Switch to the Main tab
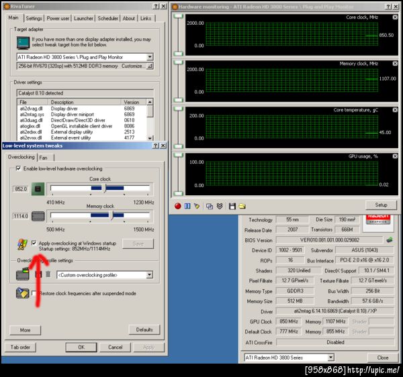Image resolution: width=403 pixels, height=377 pixels. [13, 17]
